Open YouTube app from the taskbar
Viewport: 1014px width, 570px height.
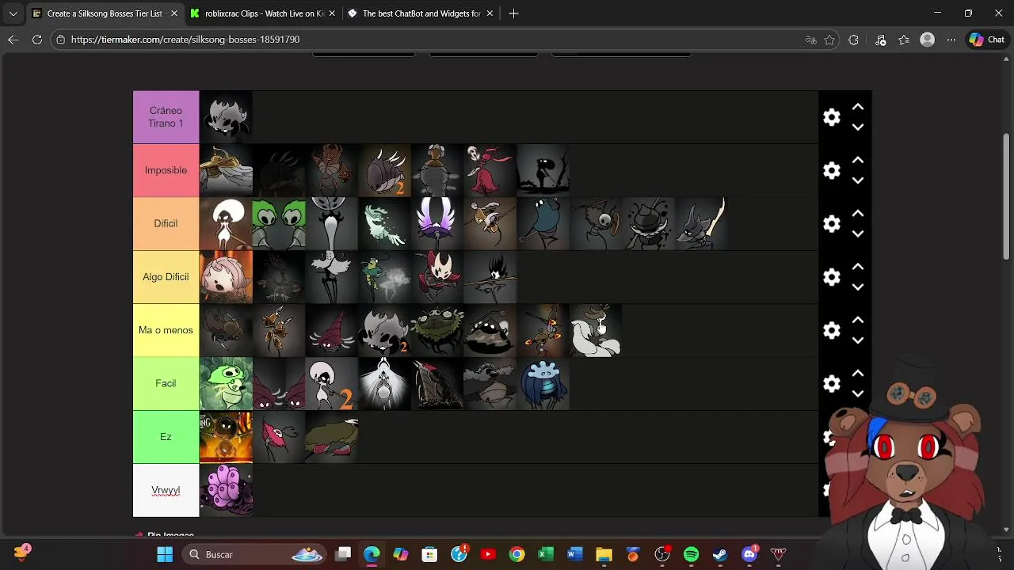(488, 554)
